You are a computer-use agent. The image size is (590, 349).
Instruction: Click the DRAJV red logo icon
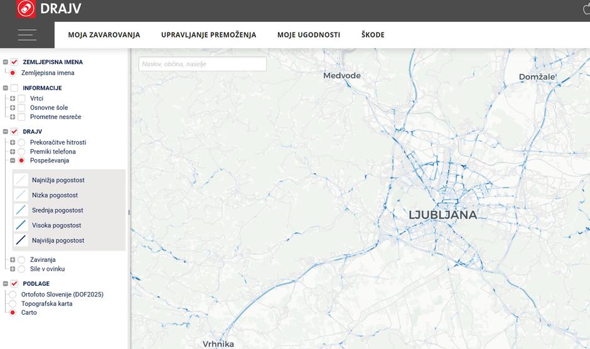(26, 9)
